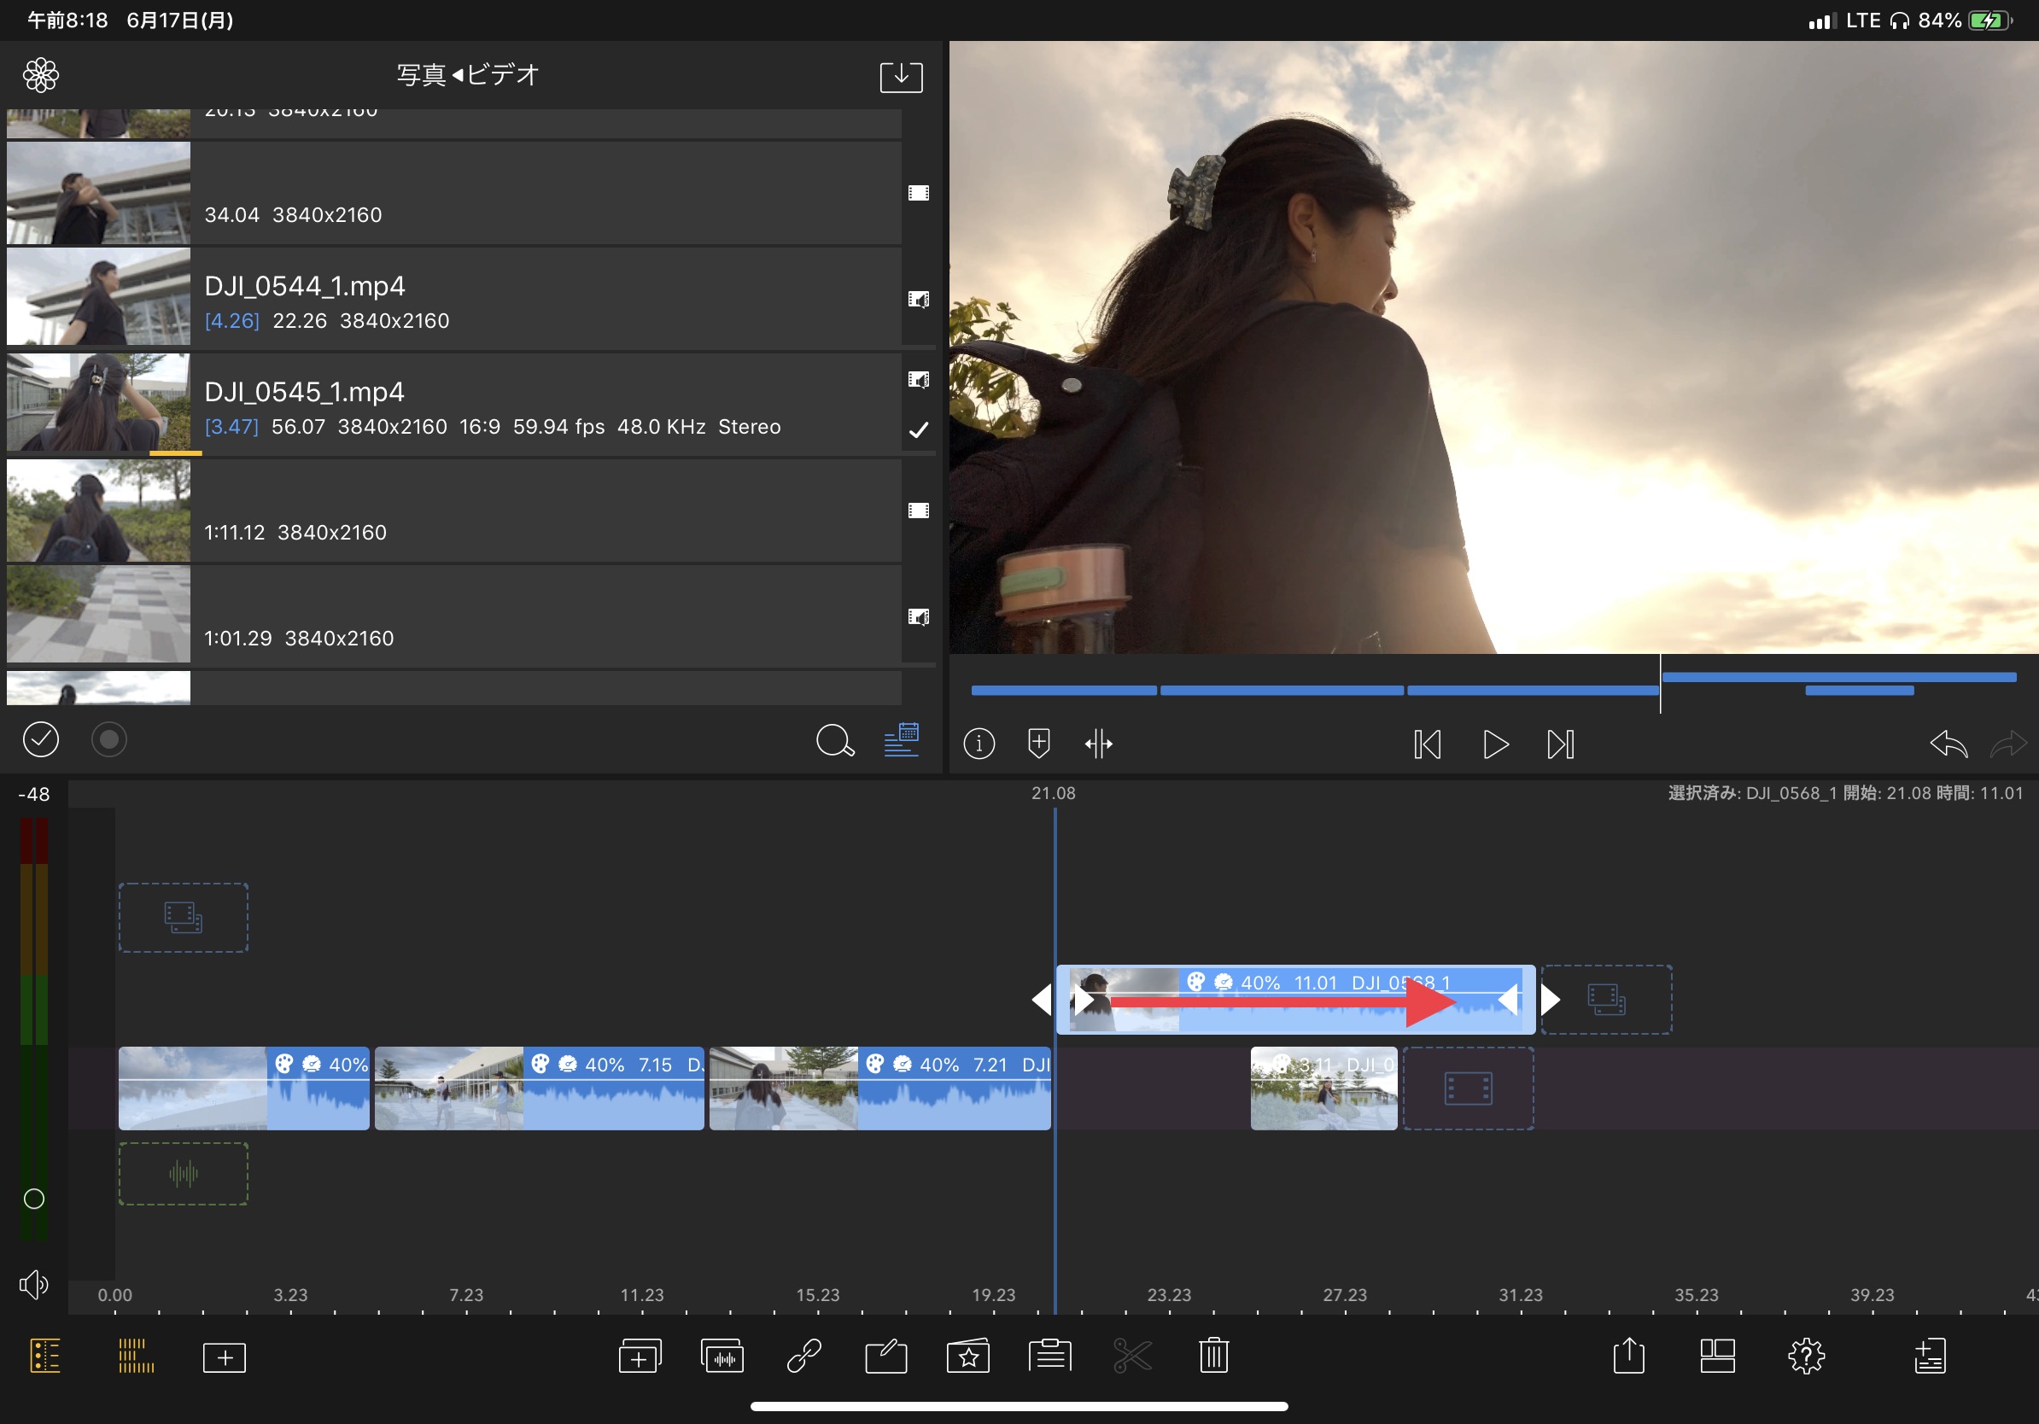
Task: Click the link clips chain icon
Action: [803, 1356]
